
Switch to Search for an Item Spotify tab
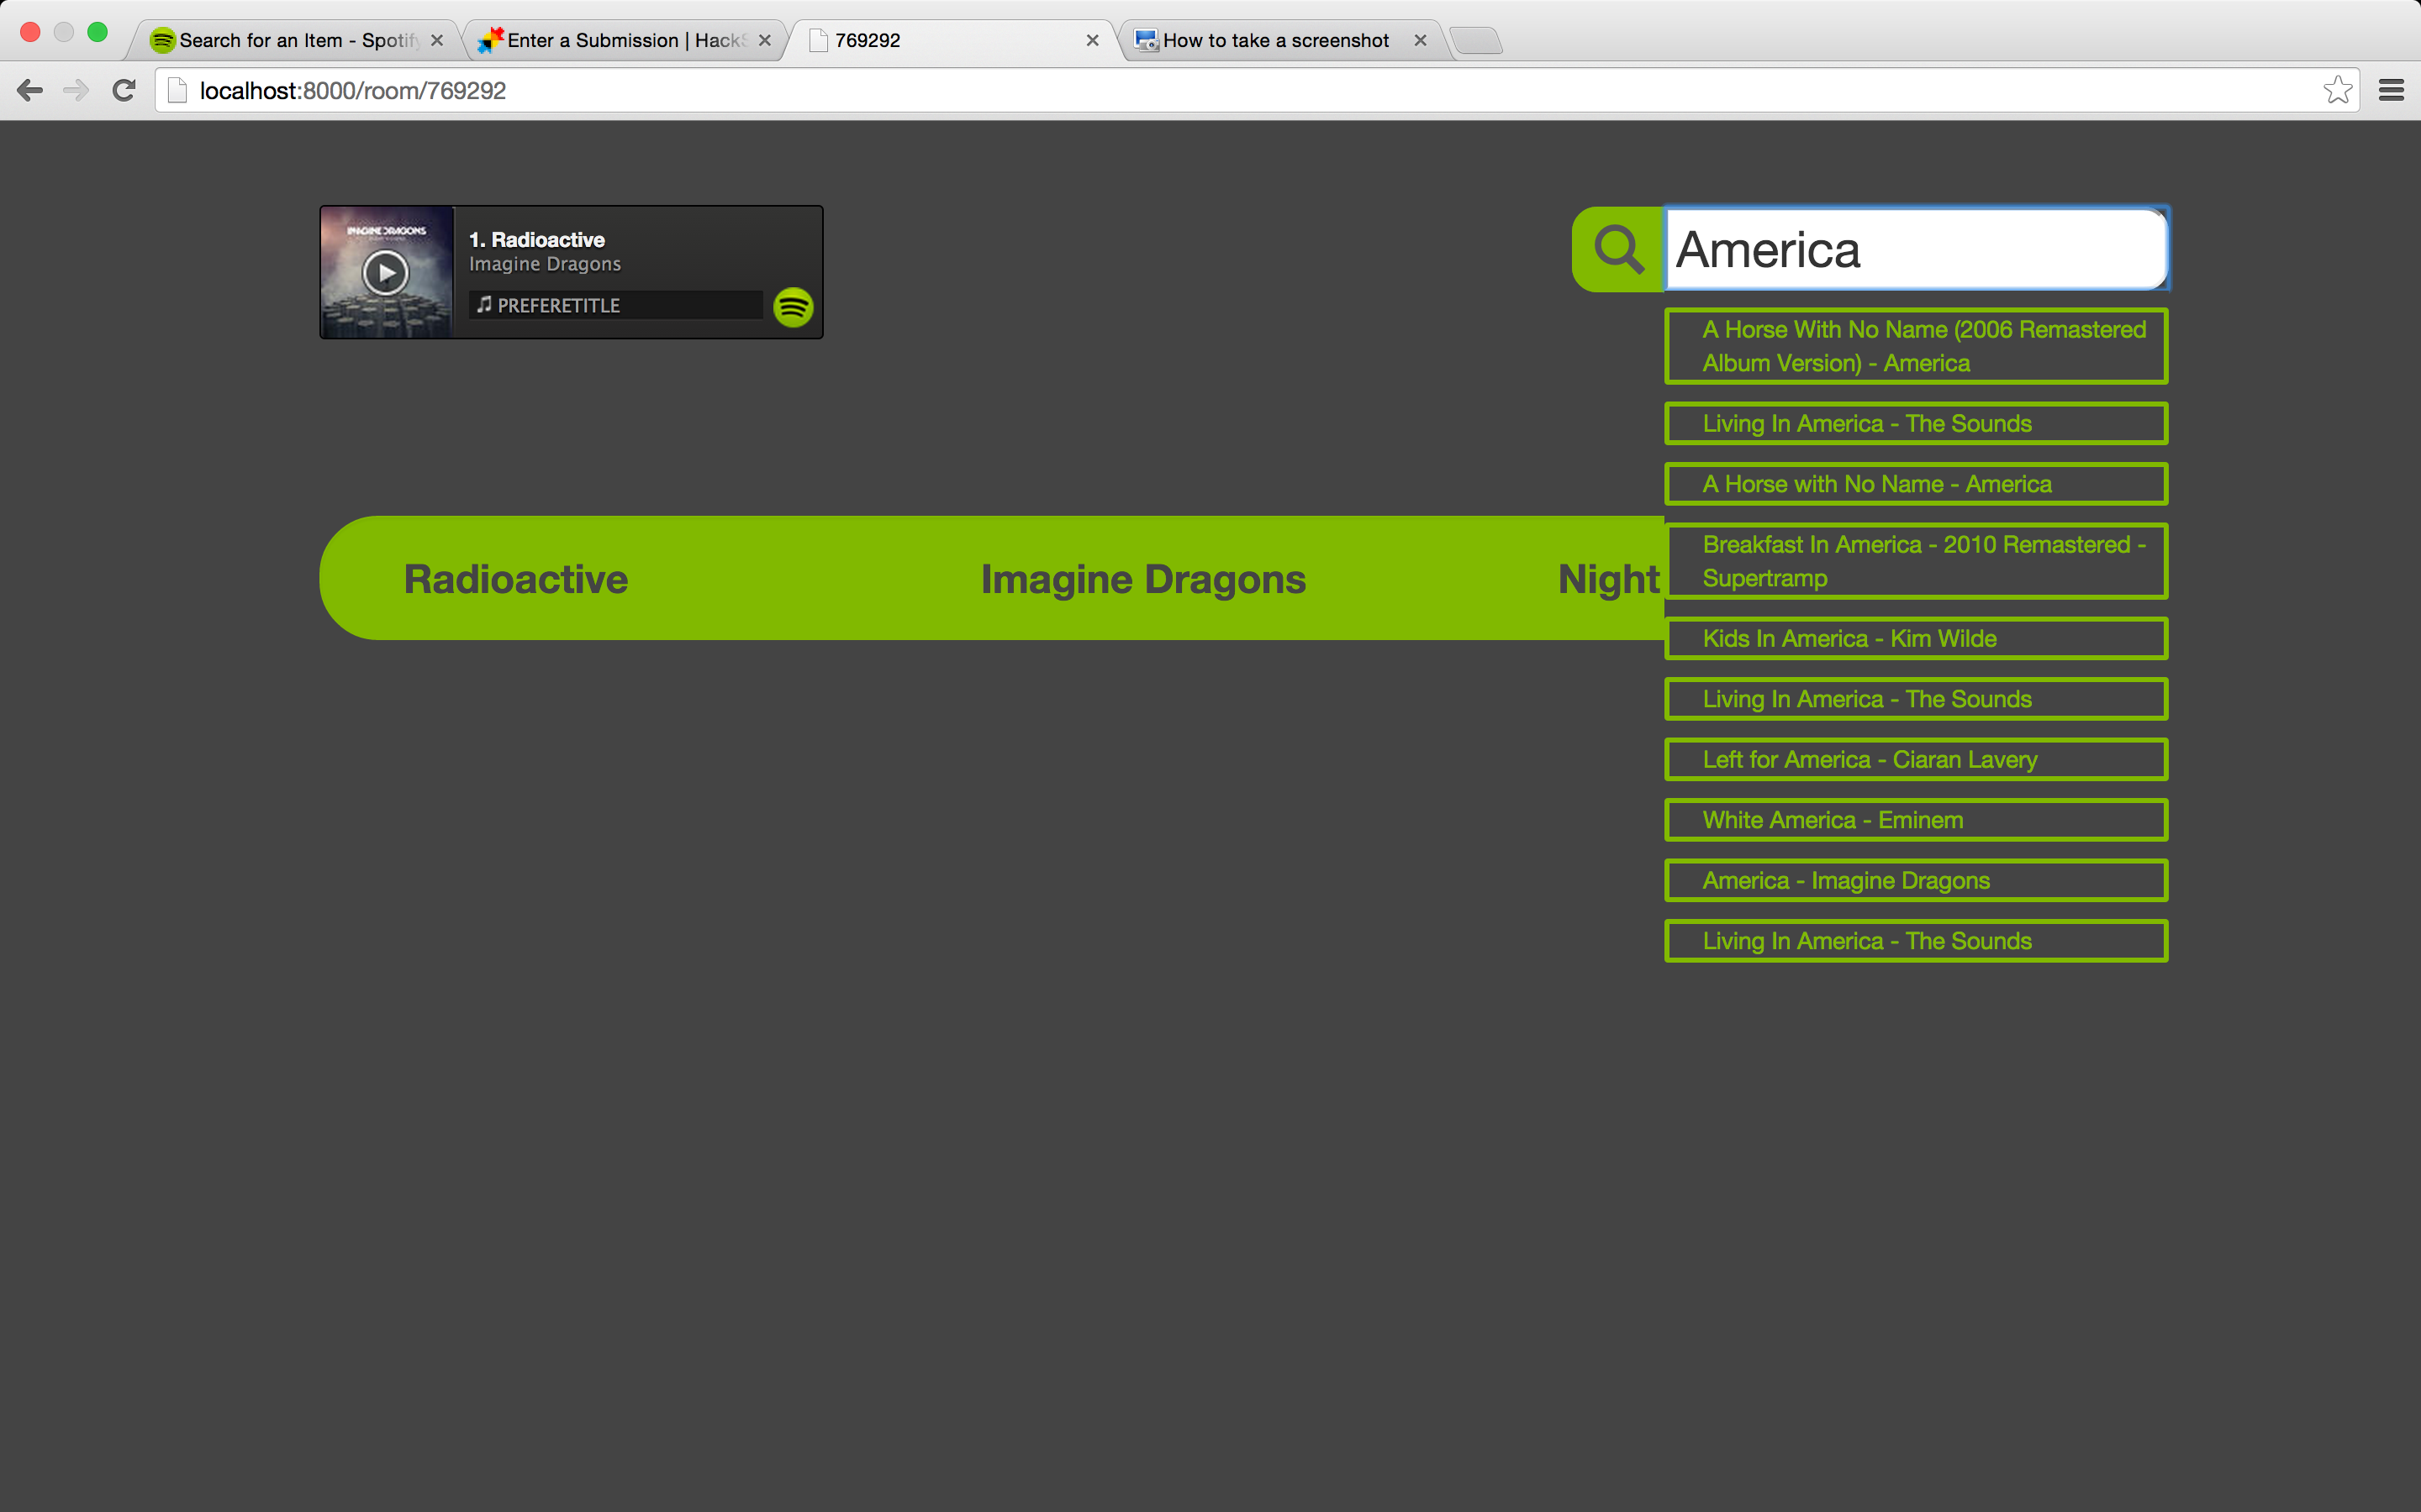pos(297,41)
